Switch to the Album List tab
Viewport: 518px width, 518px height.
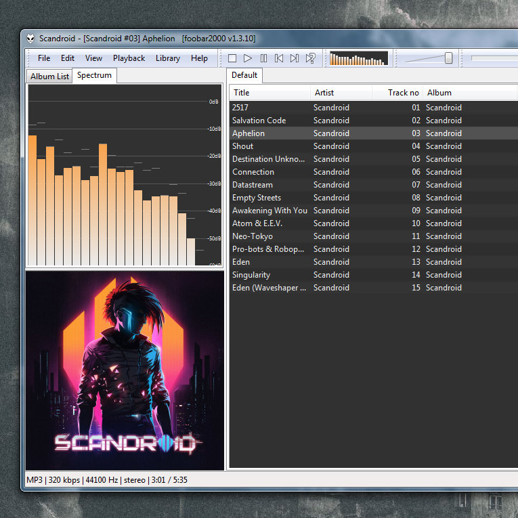click(49, 77)
